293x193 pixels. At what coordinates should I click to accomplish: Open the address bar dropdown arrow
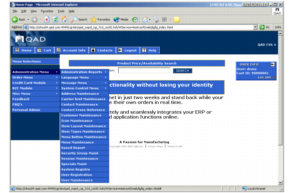click(255, 27)
